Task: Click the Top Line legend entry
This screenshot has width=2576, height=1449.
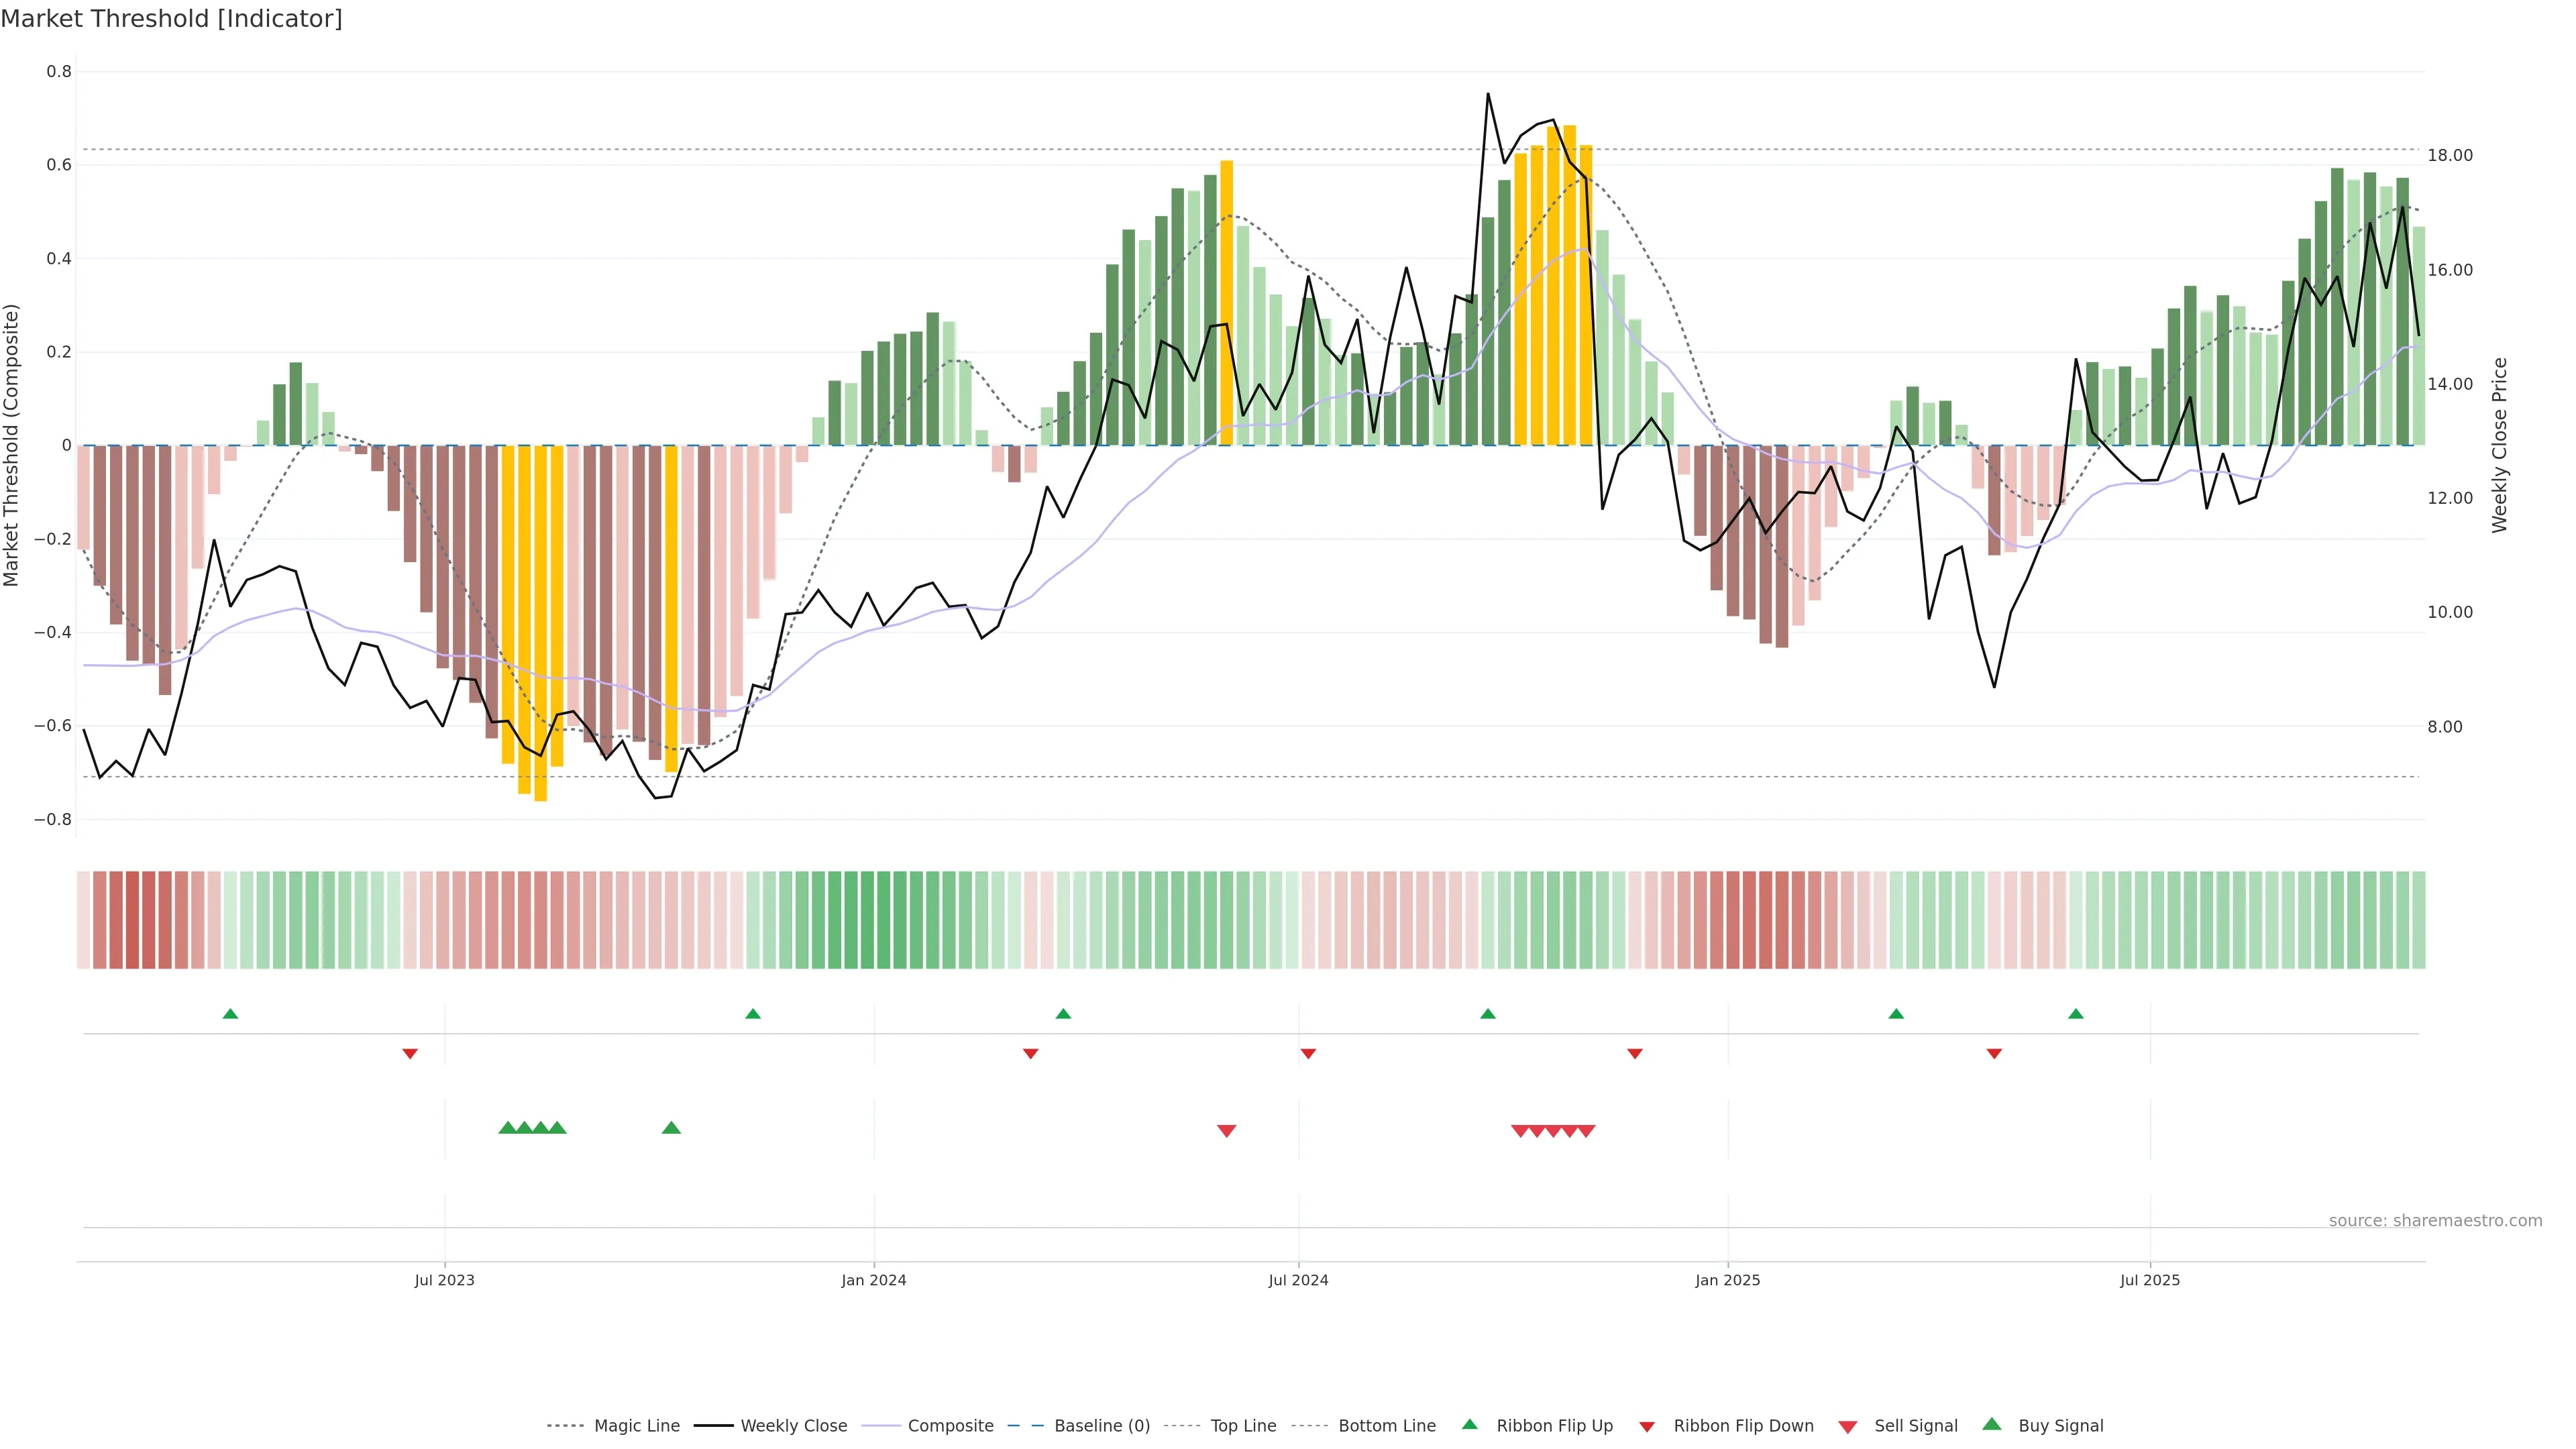Action: (x=1243, y=1426)
